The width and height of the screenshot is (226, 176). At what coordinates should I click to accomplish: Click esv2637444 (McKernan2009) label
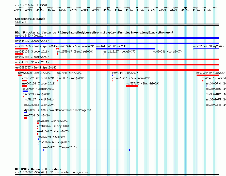75,46
